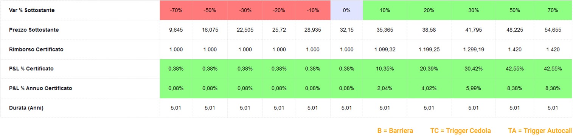
Task: Select the Durata (Anni) row label
Action: pos(26,108)
